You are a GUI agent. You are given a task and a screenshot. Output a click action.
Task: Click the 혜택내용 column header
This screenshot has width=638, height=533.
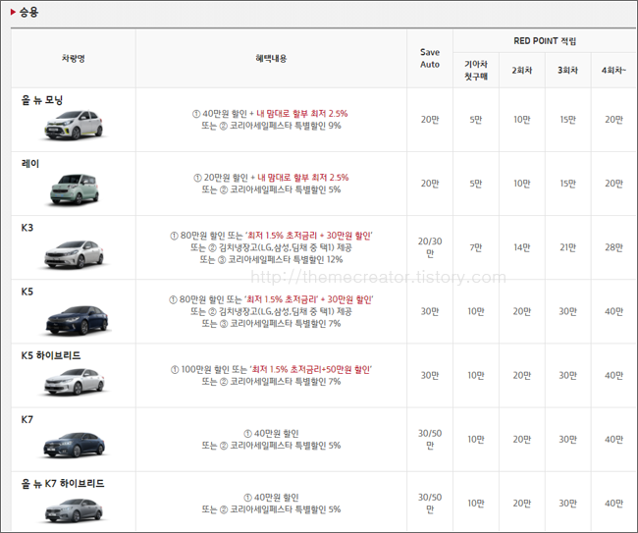271,58
